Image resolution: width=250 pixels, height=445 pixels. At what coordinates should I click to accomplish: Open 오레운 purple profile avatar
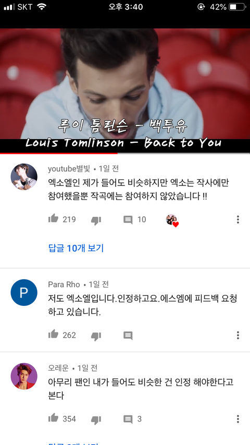coord(24,376)
